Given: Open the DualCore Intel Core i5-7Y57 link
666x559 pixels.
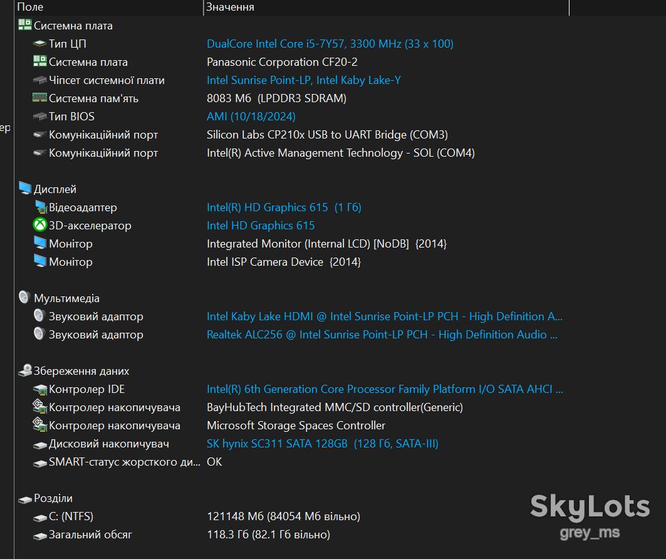Looking at the screenshot, I should pos(330,44).
